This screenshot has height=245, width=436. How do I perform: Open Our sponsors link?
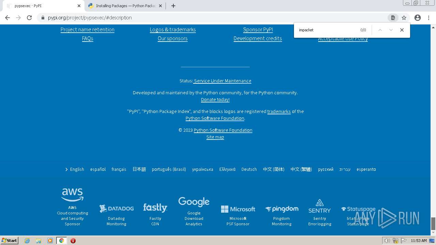coord(173,38)
